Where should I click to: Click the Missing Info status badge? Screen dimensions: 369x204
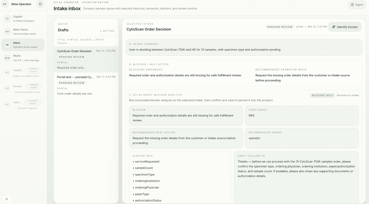tap(322, 95)
